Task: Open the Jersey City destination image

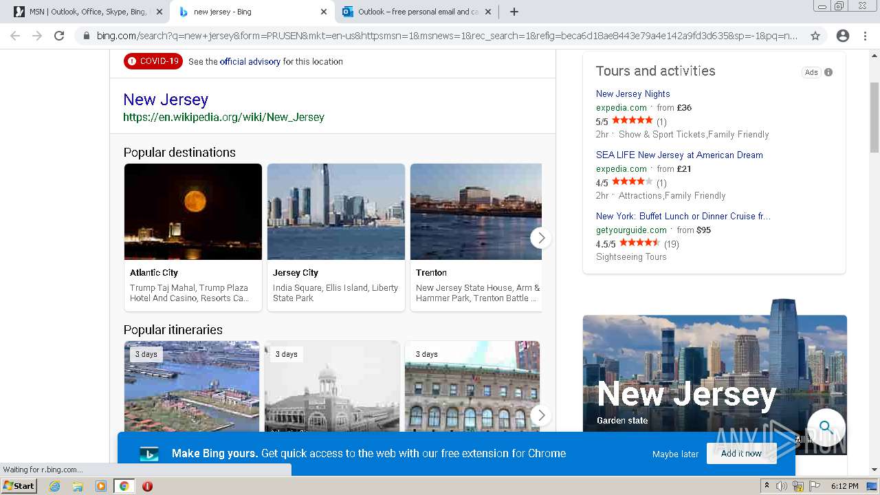Action: (x=336, y=212)
